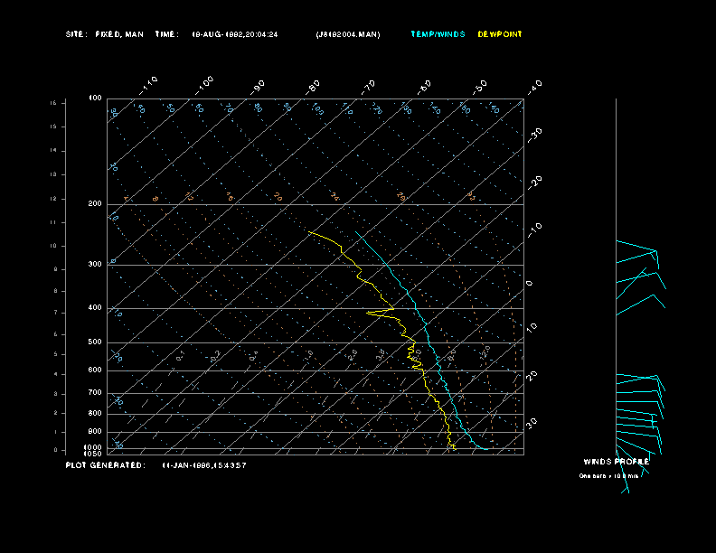Click the 200 pressure level label

click(x=95, y=204)
